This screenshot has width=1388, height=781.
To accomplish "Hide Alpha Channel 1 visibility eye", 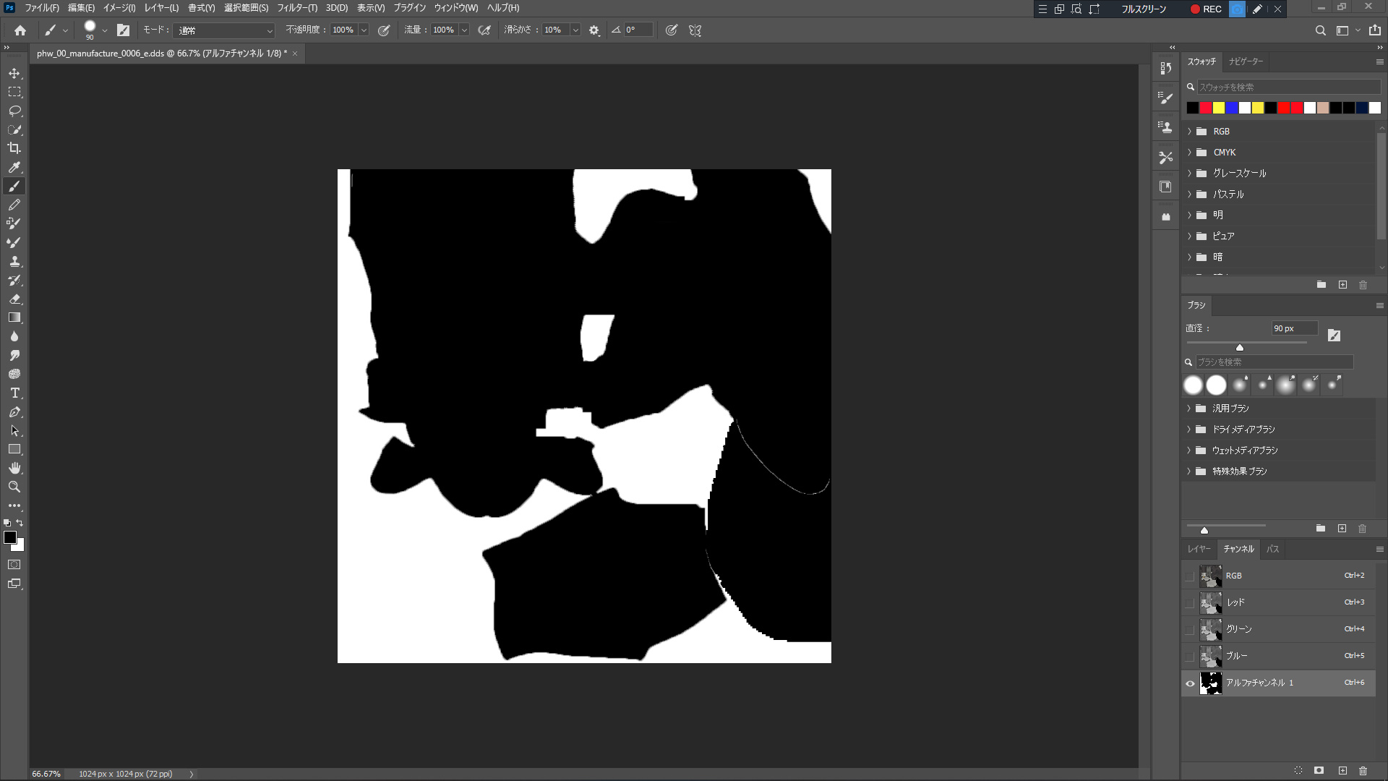I will 1190,683.
